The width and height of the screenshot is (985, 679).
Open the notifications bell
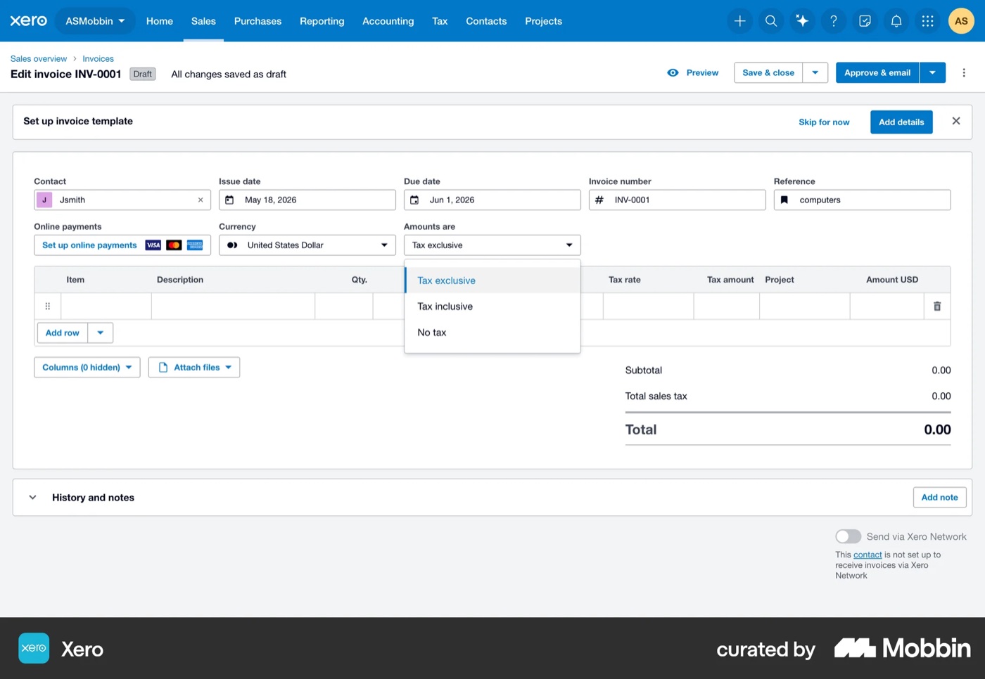[x=896, y=21]
